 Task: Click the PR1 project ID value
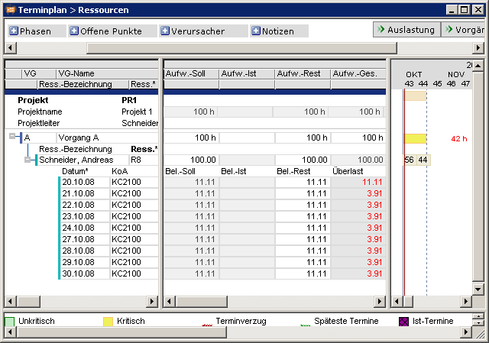point(129,100)
